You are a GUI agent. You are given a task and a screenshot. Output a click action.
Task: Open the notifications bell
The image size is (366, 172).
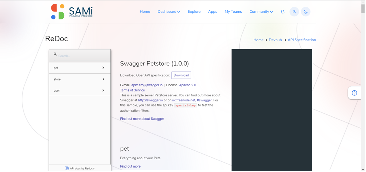point(283,12)
